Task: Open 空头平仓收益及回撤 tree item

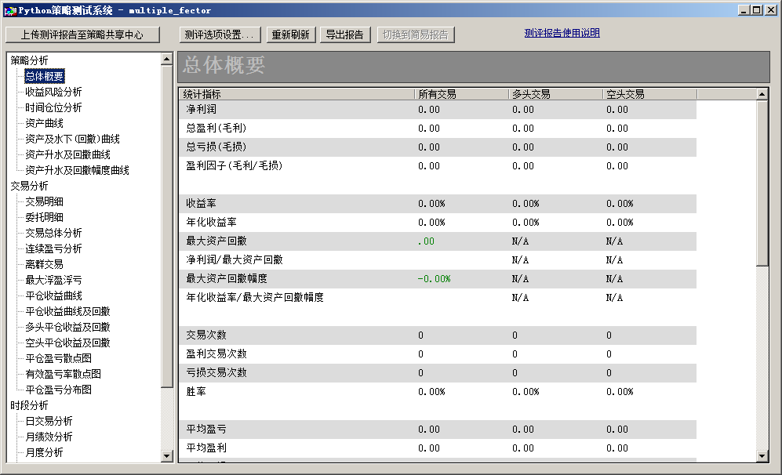Action: point(67,343)
